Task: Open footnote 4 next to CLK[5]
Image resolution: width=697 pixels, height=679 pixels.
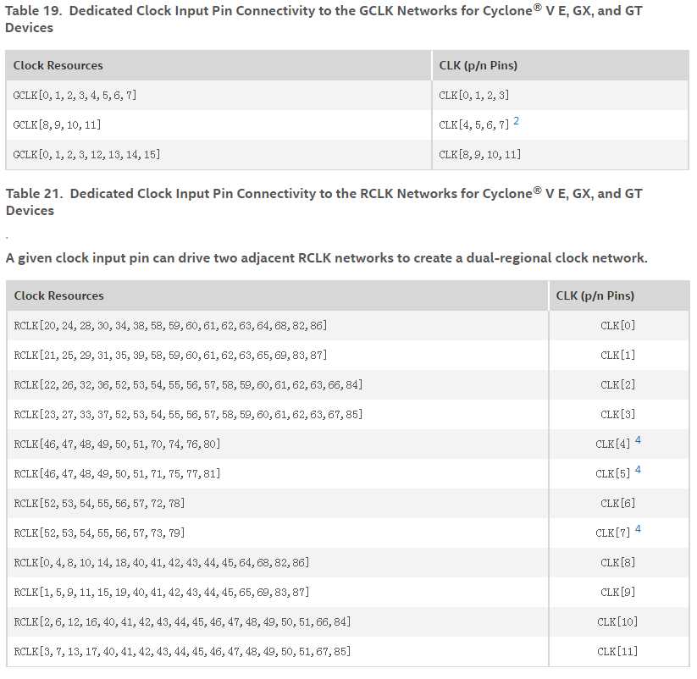Action: pos(638,470)
